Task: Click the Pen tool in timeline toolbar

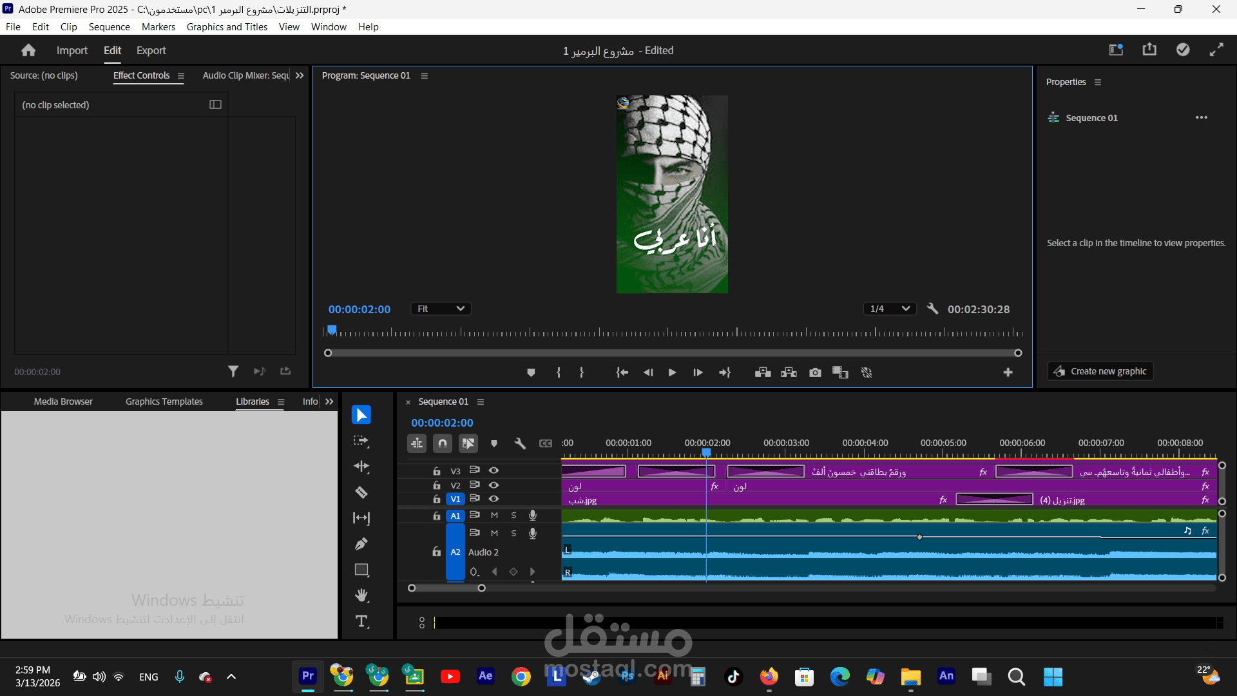Action: pyautogui.click(x=361, y=544)
